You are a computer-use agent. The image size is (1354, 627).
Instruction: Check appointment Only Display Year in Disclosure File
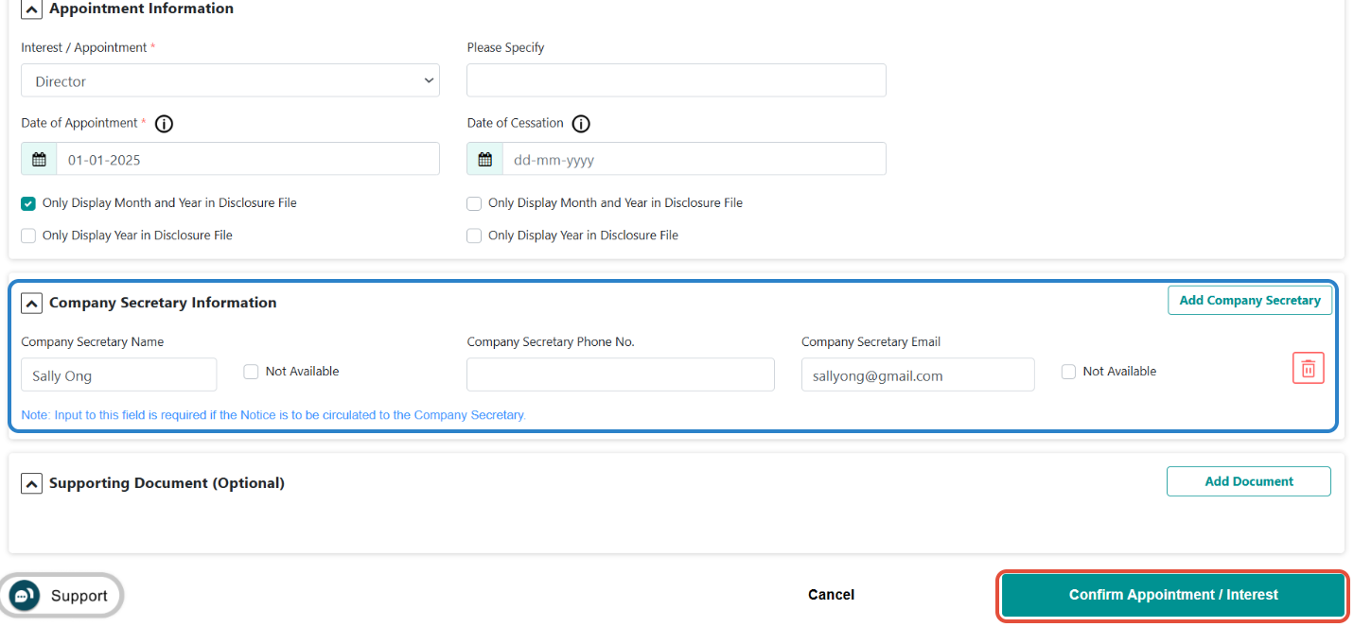point(28,235)
